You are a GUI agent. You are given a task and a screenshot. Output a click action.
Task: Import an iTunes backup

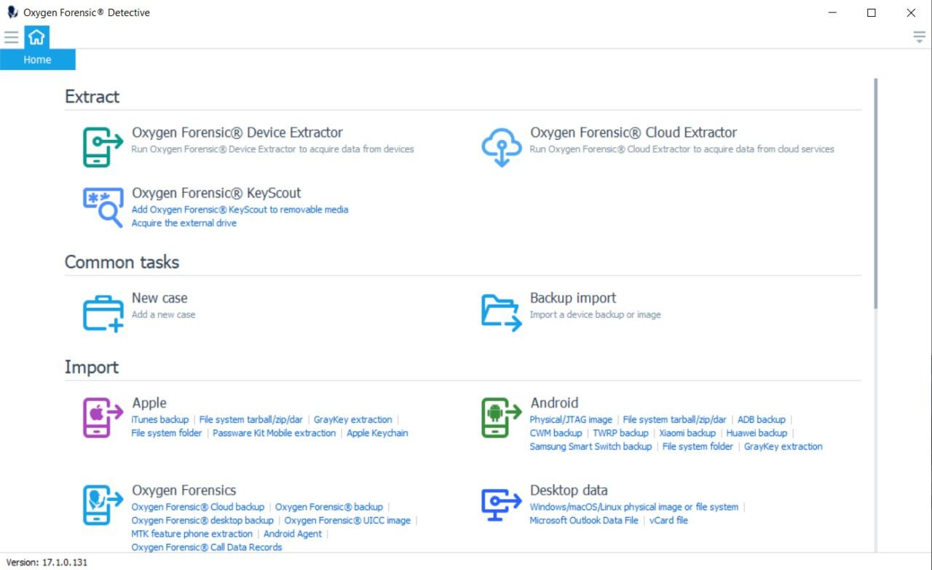click(160, 420)
